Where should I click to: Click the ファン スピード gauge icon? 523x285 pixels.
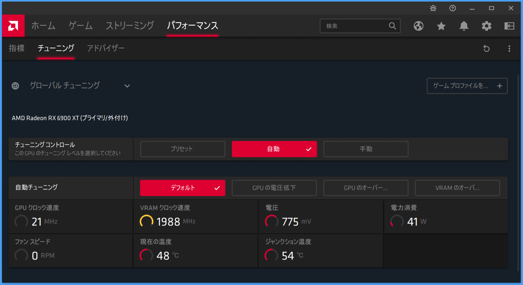pyautogui.click(x=21, y=256)
